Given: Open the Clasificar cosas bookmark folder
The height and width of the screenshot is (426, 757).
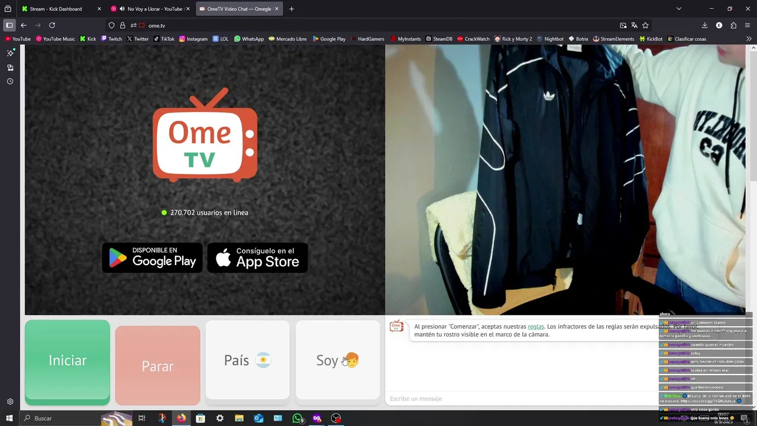Looking at the screenshot, I should [x=687, y=39].
